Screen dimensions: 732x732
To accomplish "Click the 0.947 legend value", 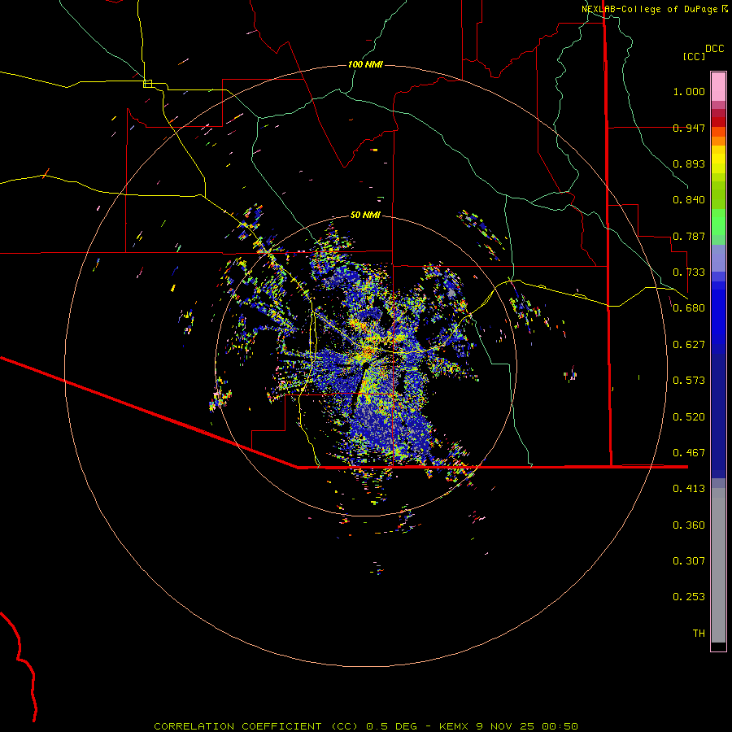I will (689, 128).
